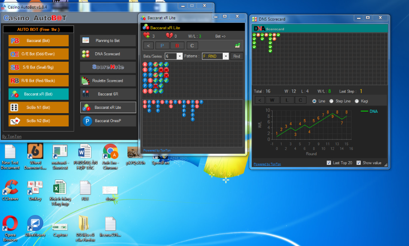The height and width of the screenshot is (246, 409).
Task: Open Wheel Daemon desktop shortcut
Action: coord(35,156)
